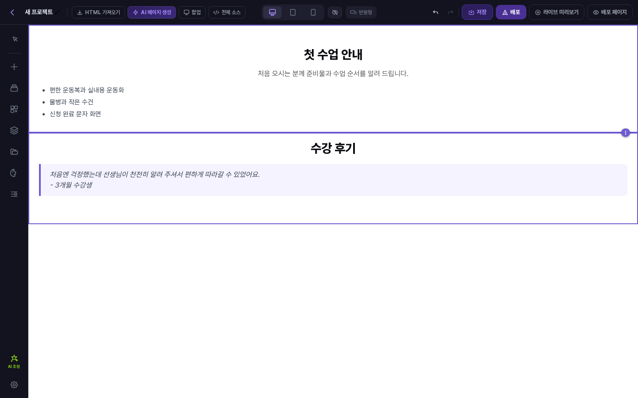The height and width of the screenshot is (398, 638).
Task: Open the folder assets panel
Action: (14, 152)
